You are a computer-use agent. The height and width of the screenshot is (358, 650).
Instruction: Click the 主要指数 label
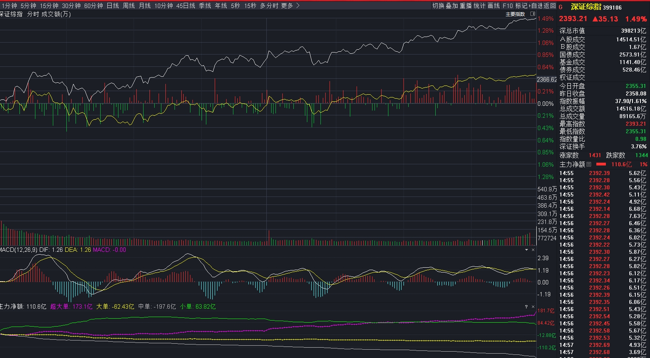click(515, 14)
